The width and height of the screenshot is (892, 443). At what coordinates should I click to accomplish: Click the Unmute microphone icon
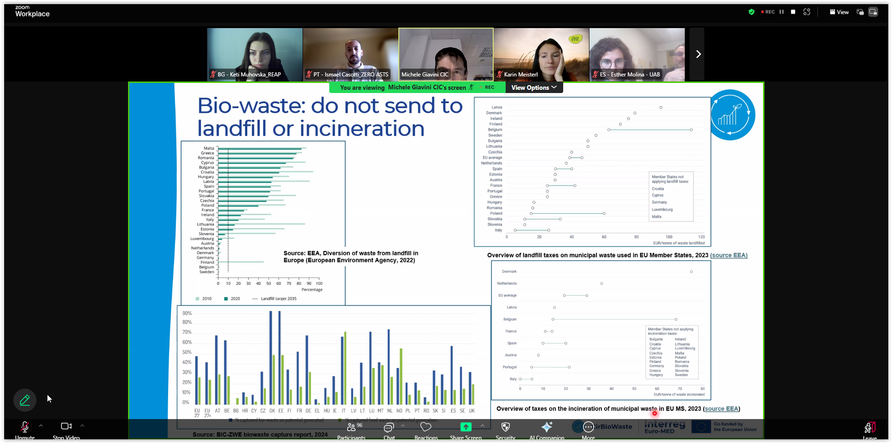pyautogui.click(x=24, y=427)
